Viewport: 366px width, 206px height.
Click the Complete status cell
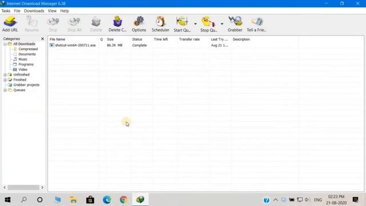coord(140,45)
